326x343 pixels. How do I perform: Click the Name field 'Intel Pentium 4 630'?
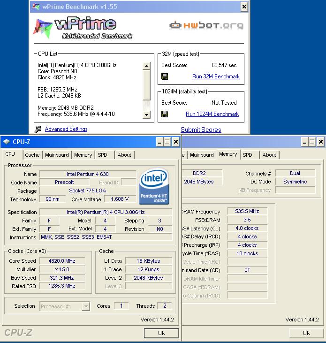coord(88,174)
